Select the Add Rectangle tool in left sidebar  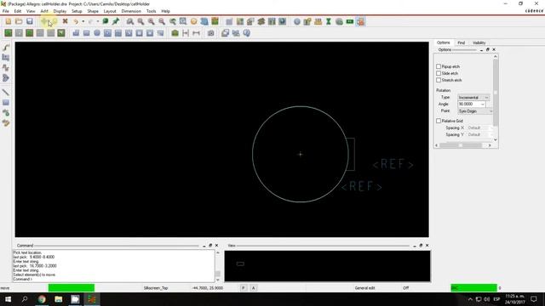6,102
